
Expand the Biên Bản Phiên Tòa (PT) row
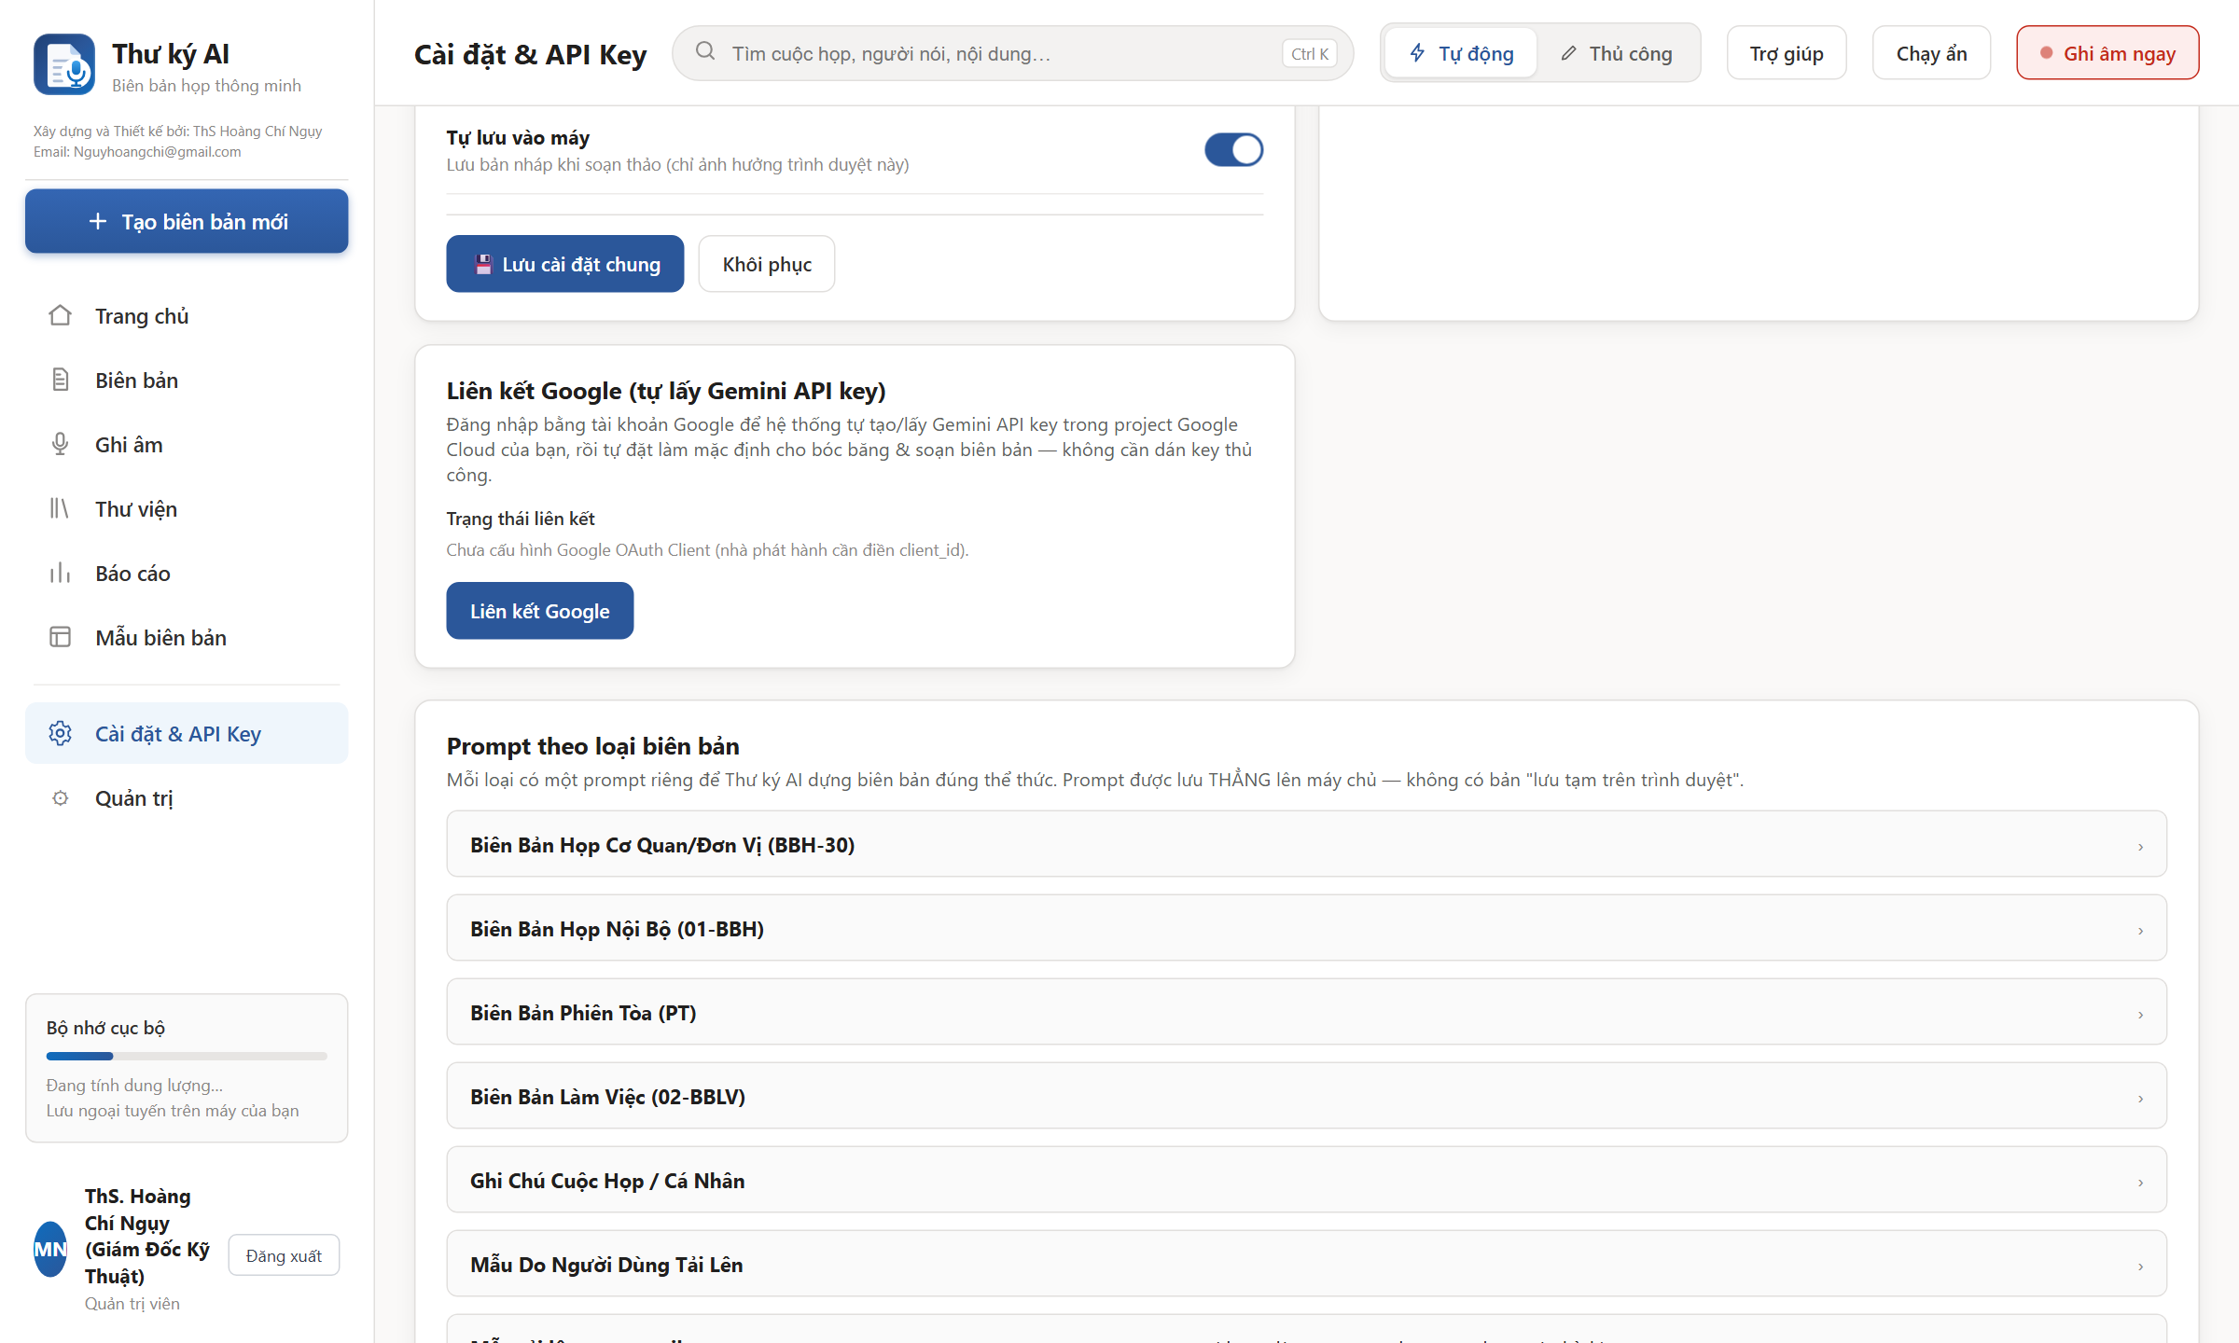pos(1306,1012)
